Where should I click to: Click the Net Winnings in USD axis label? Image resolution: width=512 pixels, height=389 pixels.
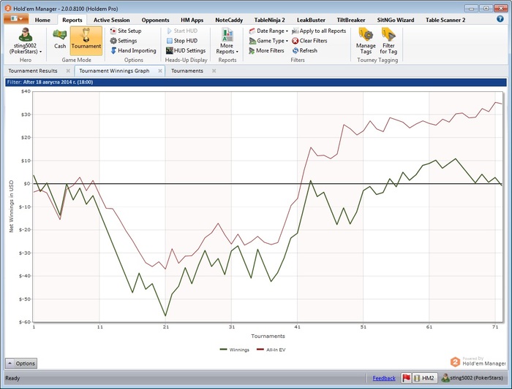pyautogui.click(x=12, y=207)
